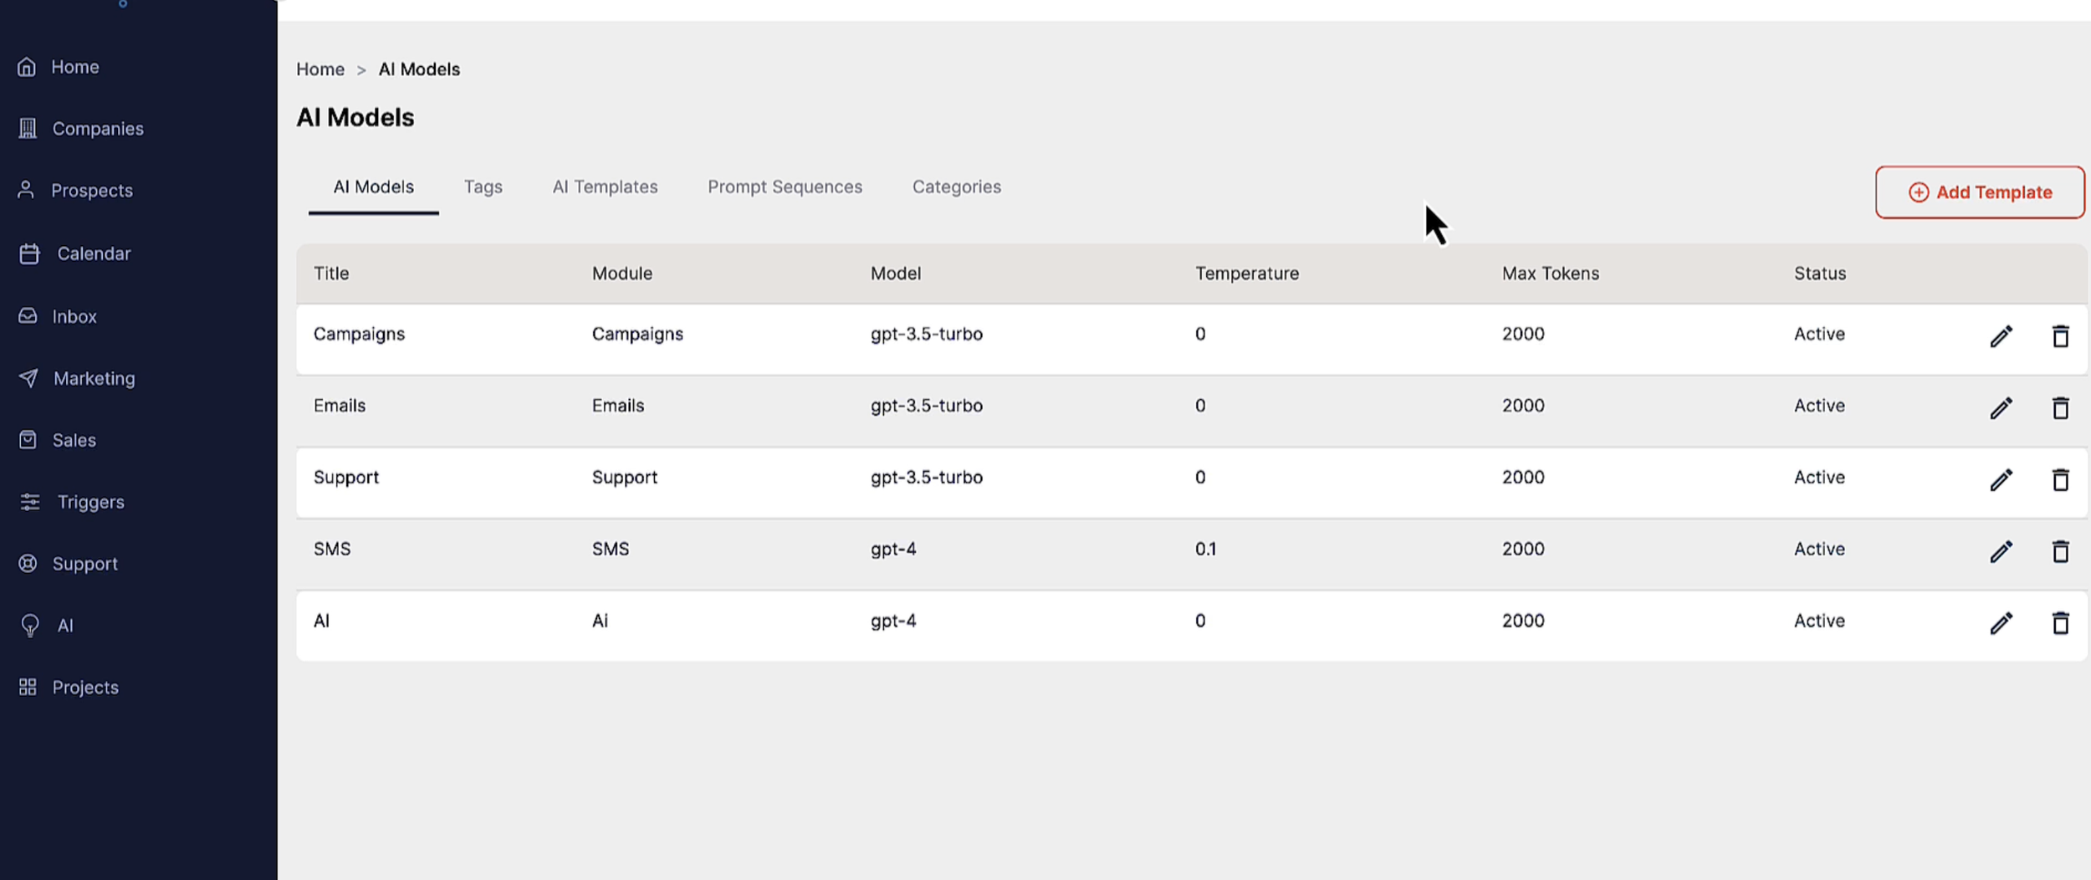Open the Calendar sidebar item

(74, 253)
